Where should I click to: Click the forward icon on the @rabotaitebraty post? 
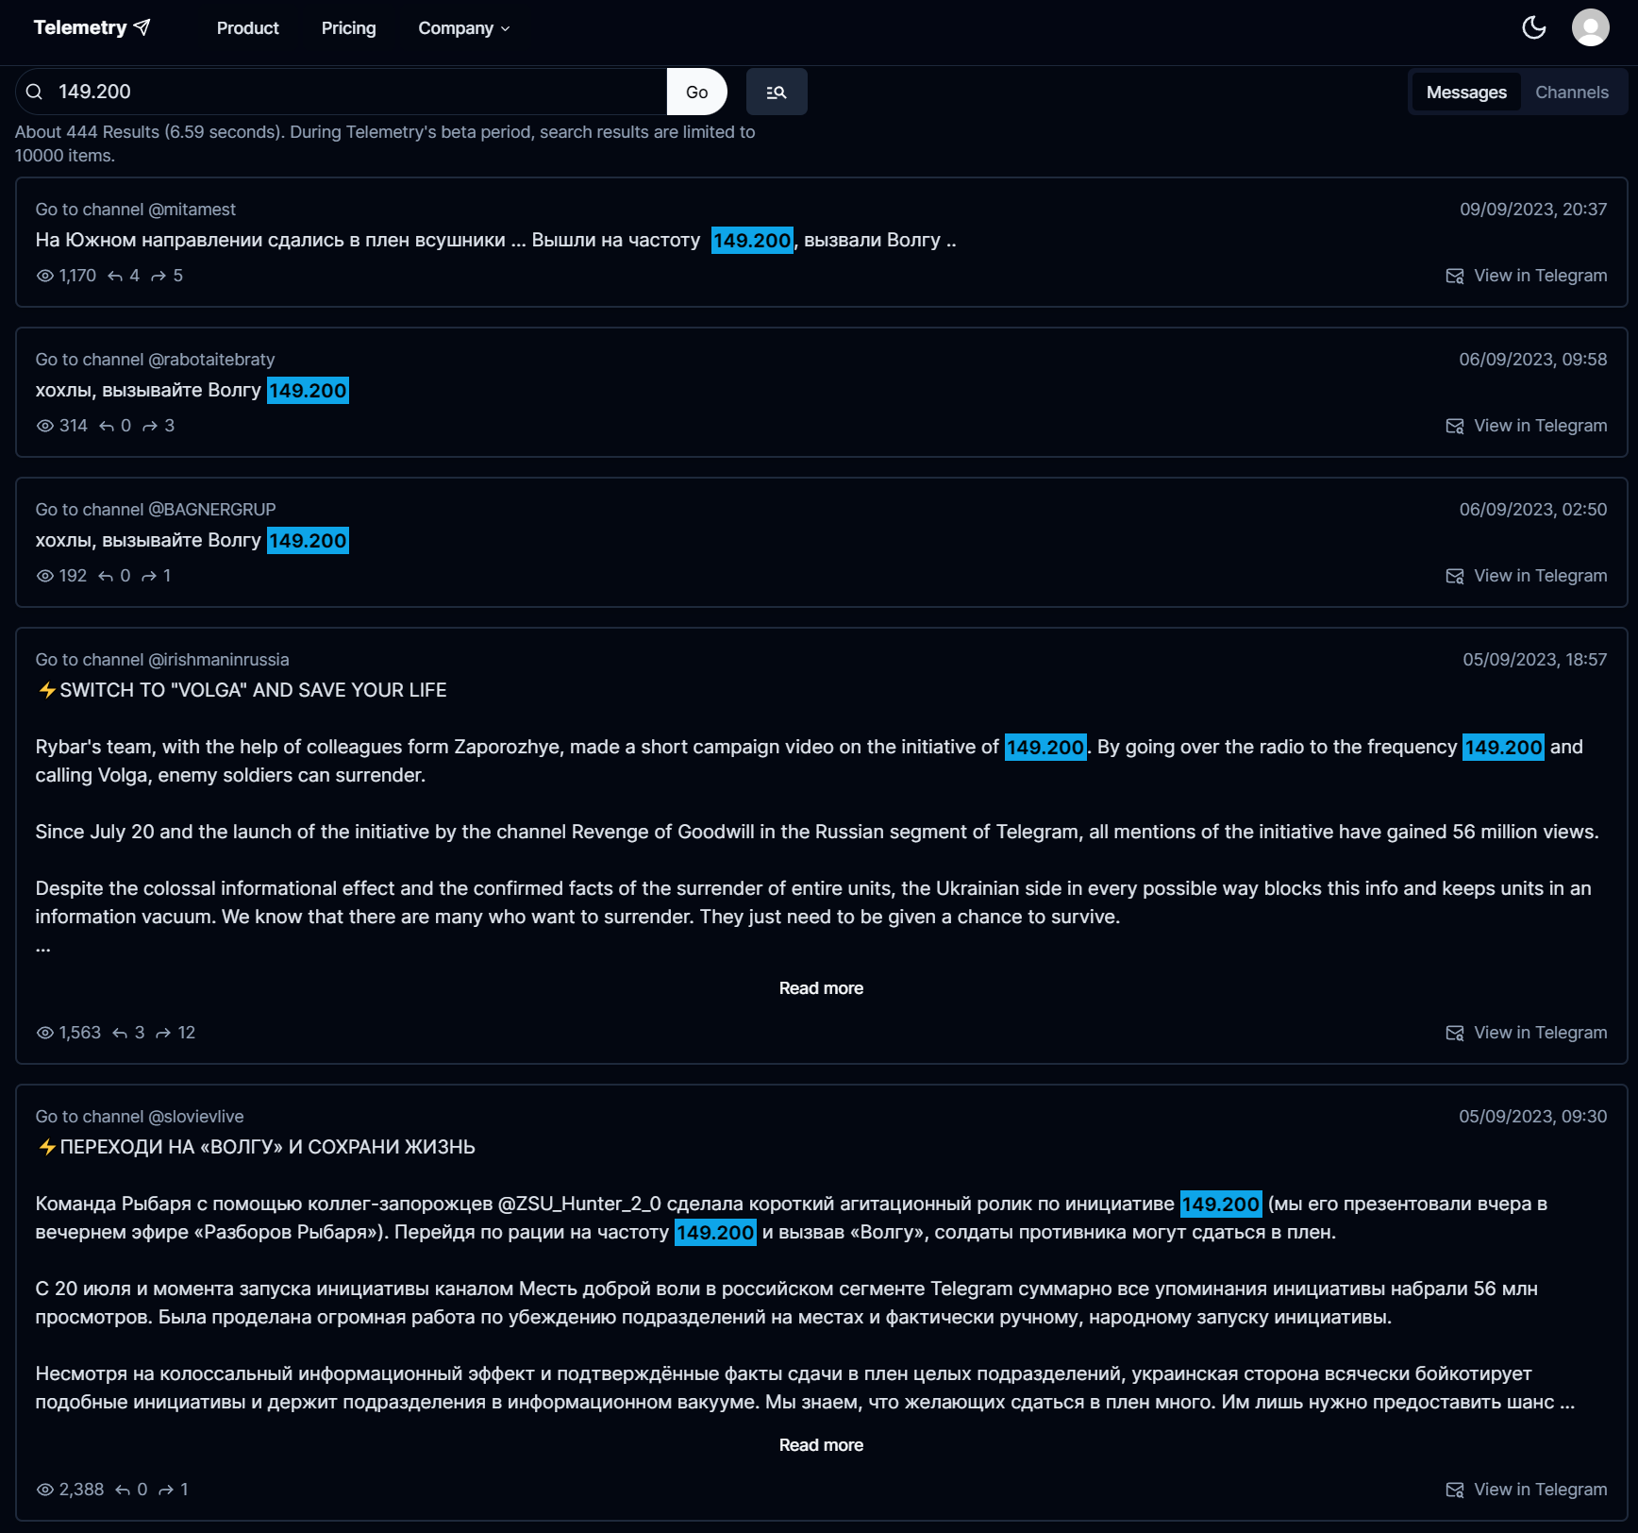pyautogui.click(x=150, y=426)
